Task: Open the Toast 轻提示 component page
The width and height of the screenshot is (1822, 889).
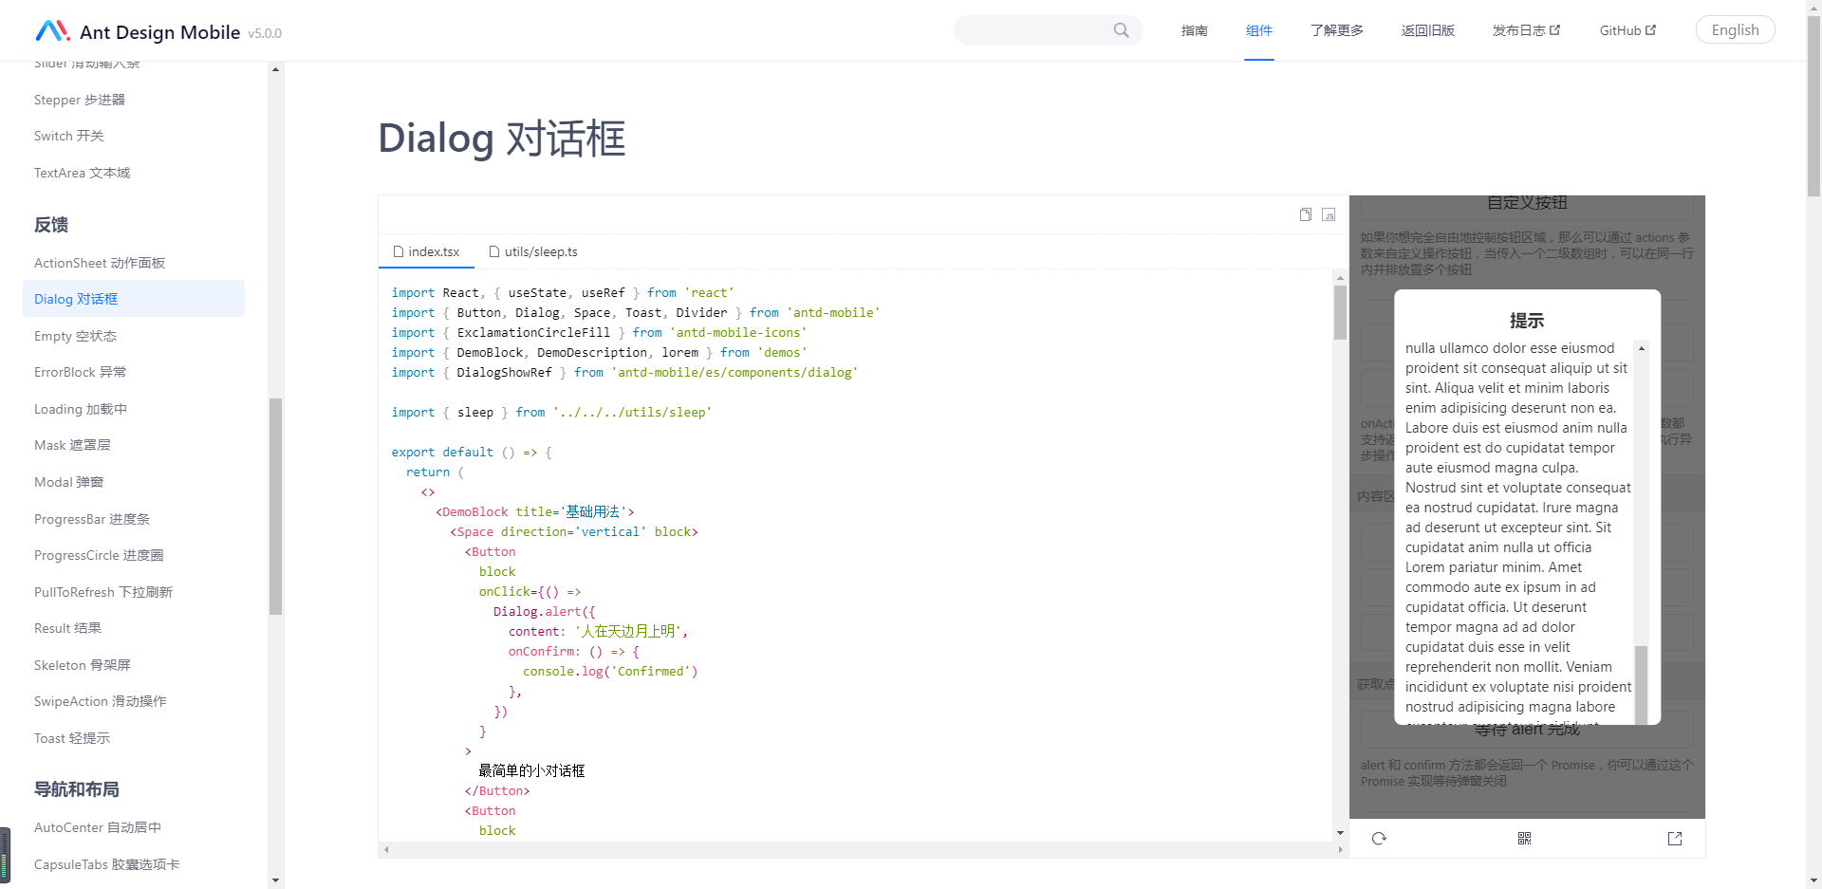Action: point(71,737)
